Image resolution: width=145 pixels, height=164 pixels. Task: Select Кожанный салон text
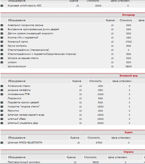pos(18,42)
